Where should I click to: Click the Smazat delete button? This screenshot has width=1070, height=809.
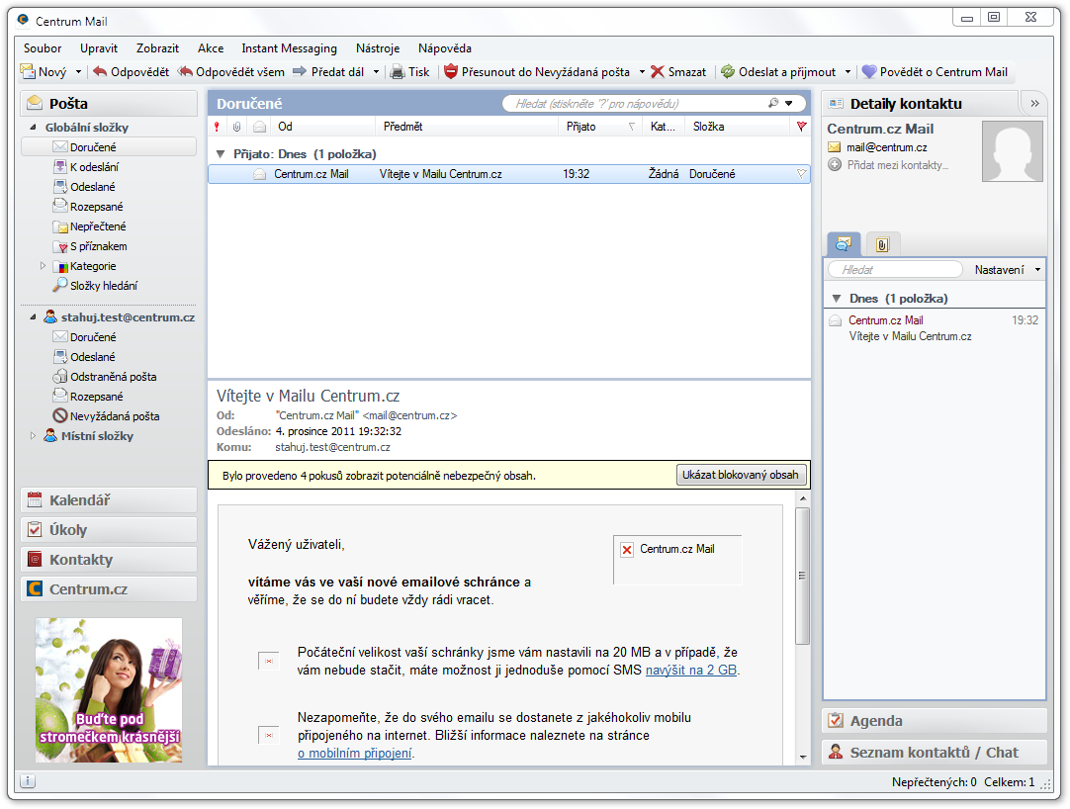point(679,71)
